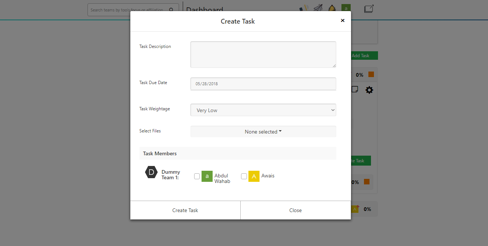Expand the Select Files 'None selected' dropdown
The width and height of the screenshot is (488, 246).
[263, 132]
